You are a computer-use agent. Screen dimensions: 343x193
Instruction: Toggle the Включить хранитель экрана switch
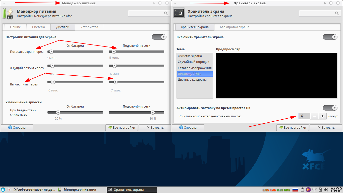330,37
